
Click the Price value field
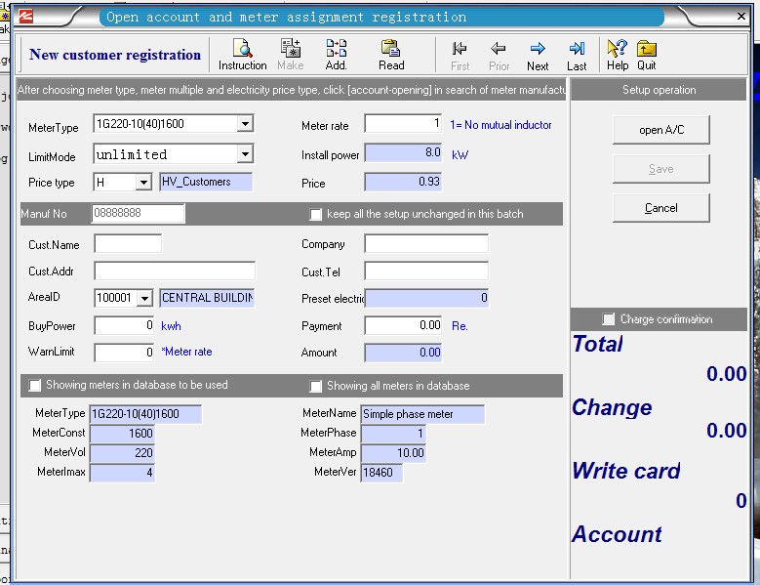coord(403,182)
